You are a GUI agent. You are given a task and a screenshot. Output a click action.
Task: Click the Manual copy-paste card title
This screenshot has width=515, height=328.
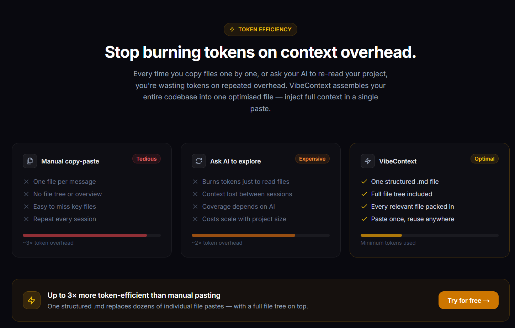click(70, 161)
